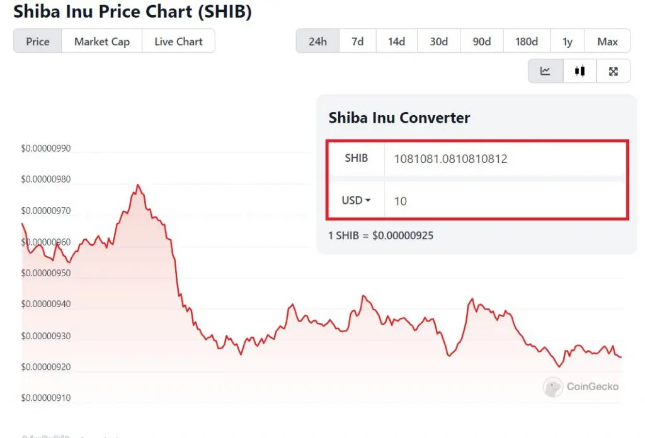Show the 1y price history
645x438 pixels.
[x=568, y=41]
